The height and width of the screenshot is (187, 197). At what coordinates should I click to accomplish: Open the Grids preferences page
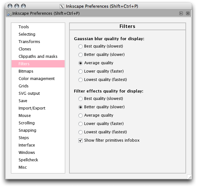[38, 86]
